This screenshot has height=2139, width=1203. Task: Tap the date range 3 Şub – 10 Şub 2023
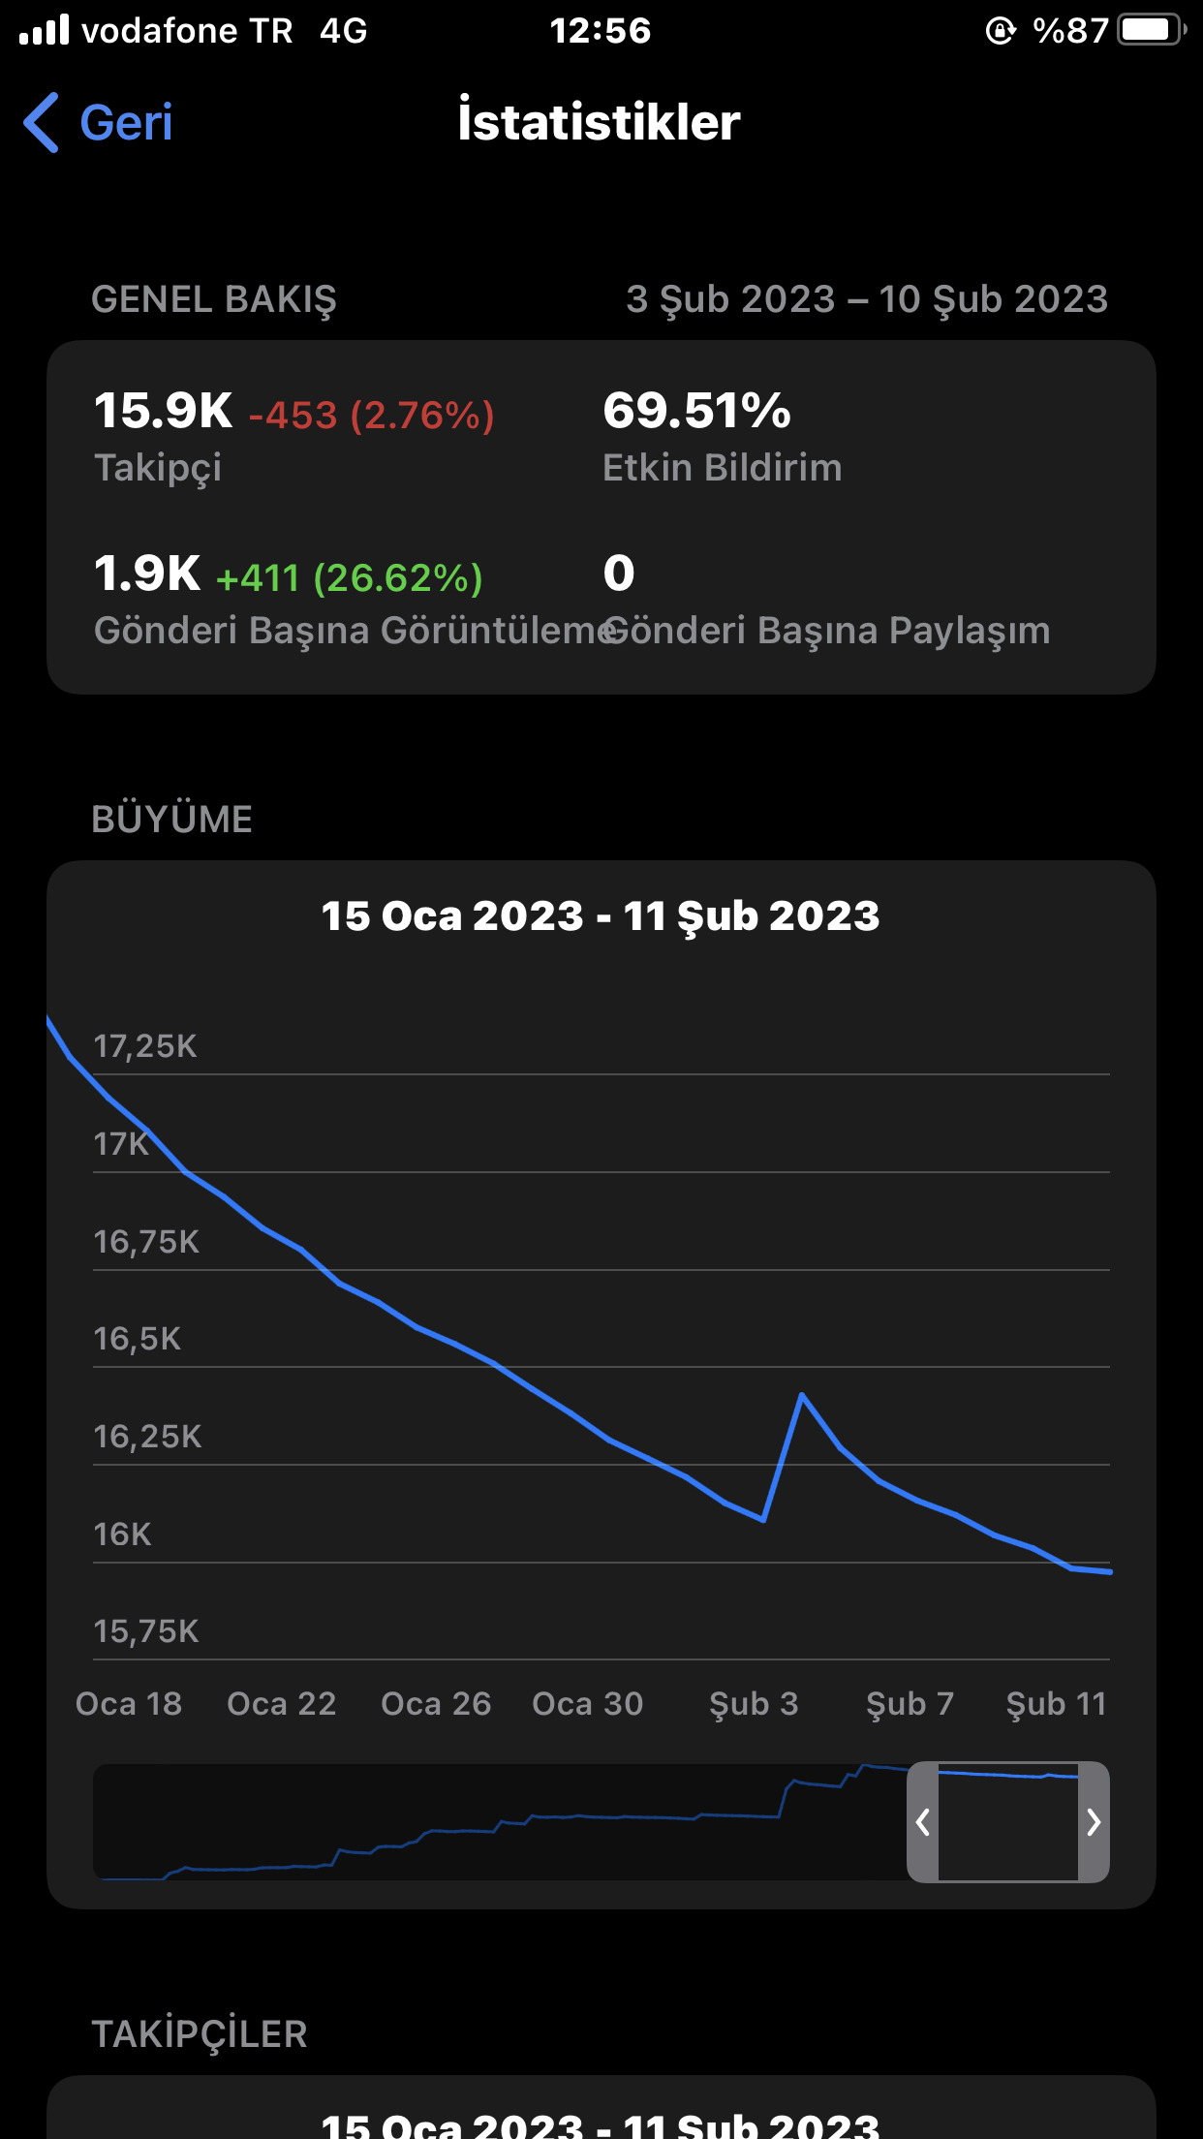(867, 299)
